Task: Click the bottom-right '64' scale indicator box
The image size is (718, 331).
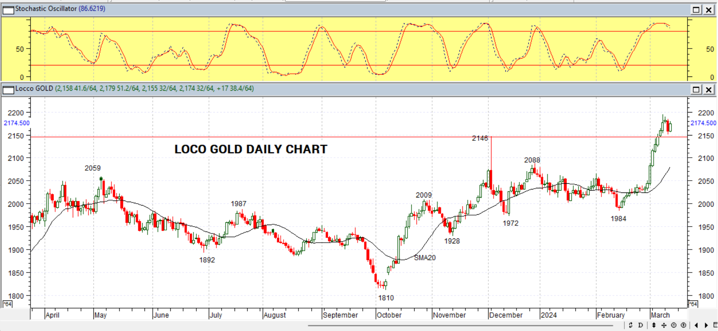Action: pos(693,304)
